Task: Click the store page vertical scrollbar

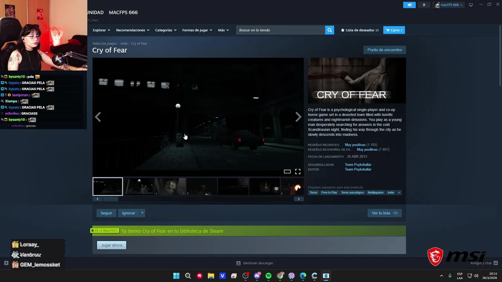Action: tap(500, 55)
